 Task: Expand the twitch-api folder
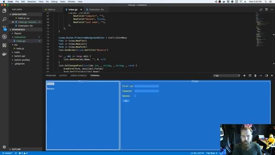[x=20, y=56]
